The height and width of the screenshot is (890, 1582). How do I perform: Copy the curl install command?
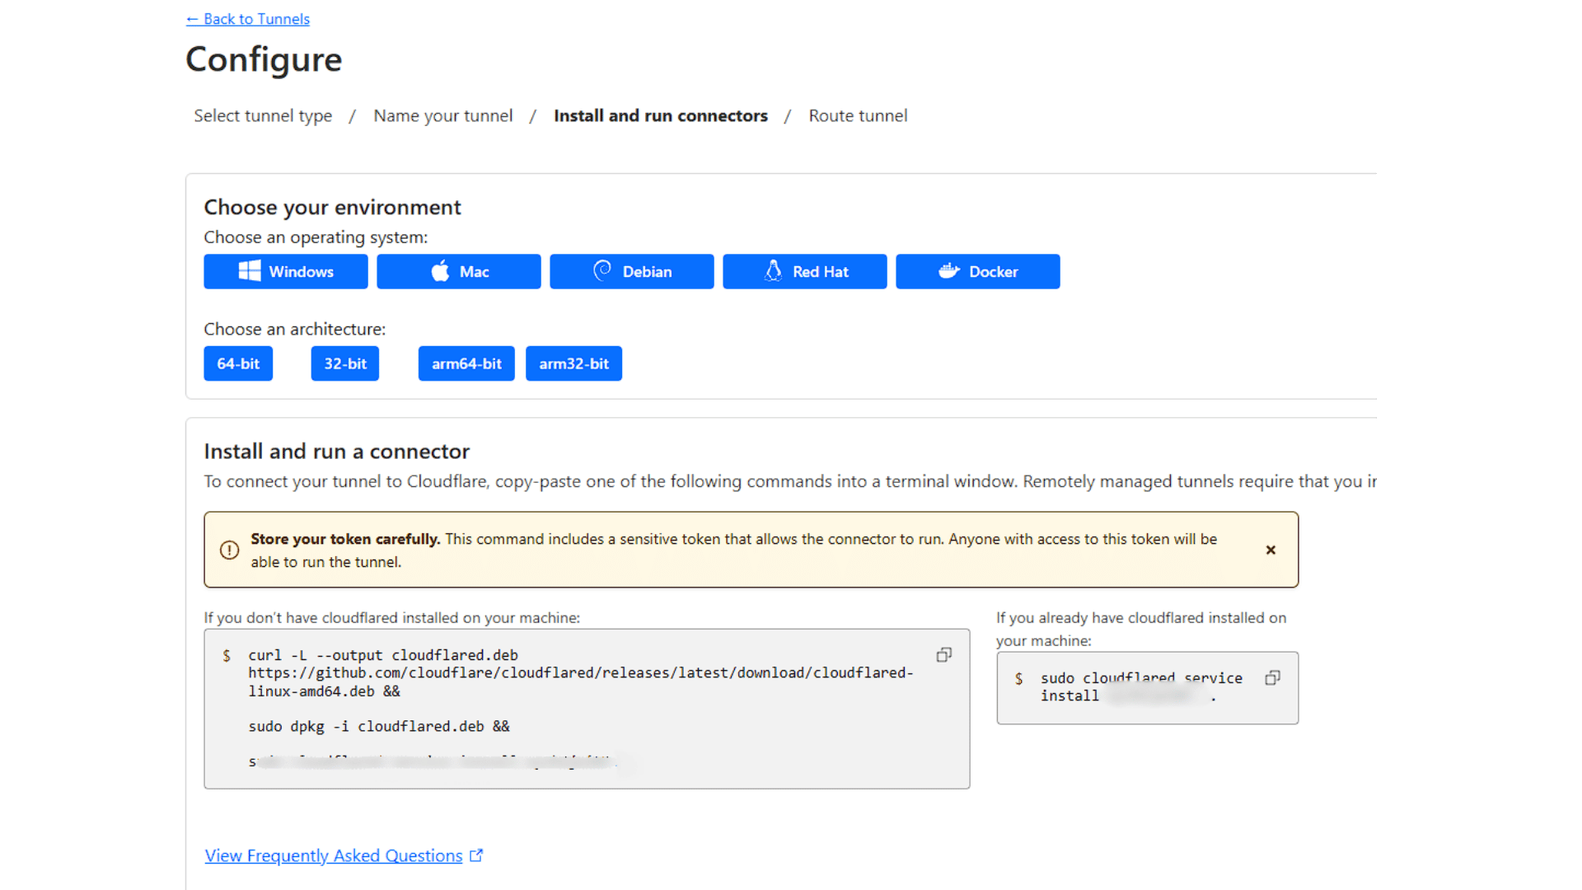943,655
